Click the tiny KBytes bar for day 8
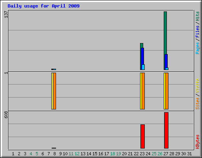This screenshot has height=158, width=202. [54, 148]
